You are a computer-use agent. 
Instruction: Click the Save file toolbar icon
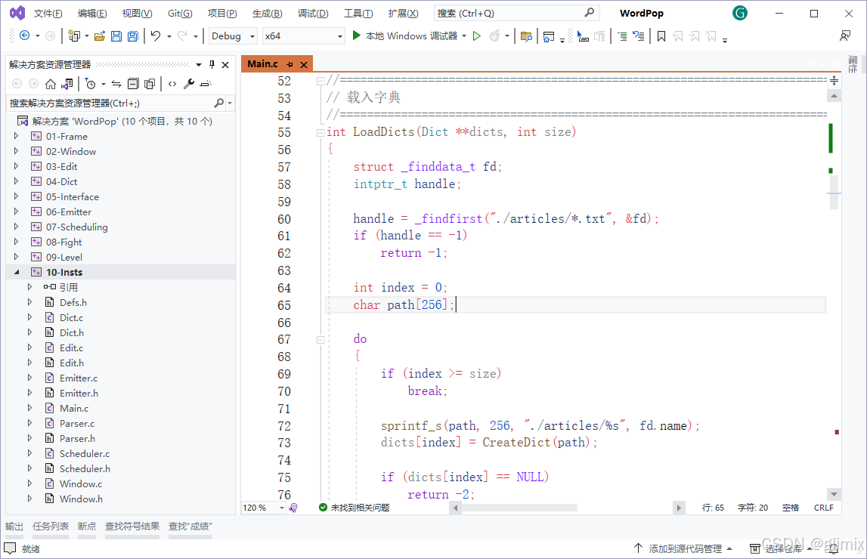pyautogui.click(x=116, y=36)
